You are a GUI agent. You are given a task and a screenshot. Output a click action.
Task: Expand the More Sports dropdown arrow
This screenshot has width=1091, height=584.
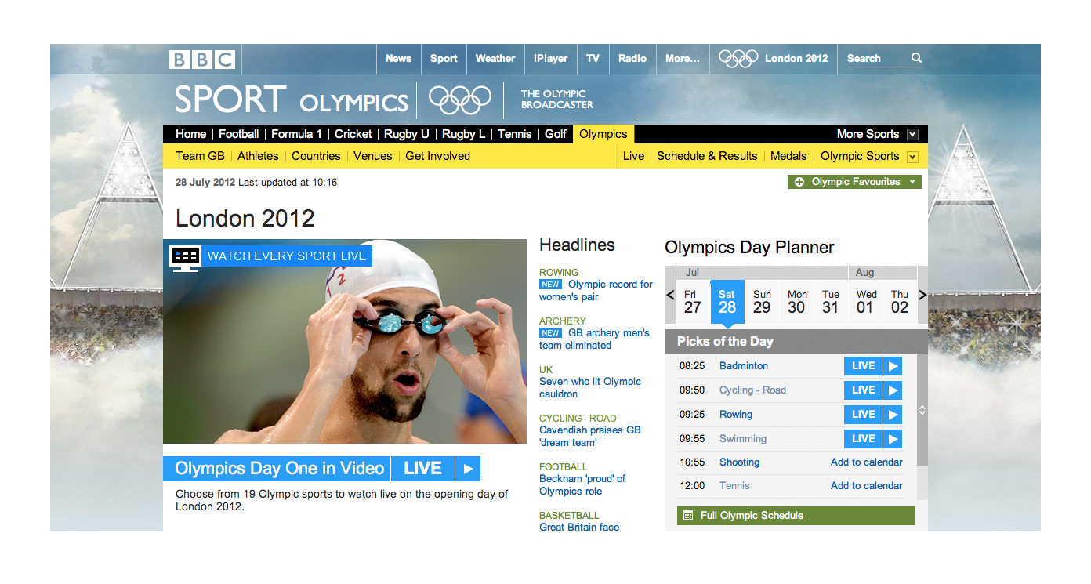click(912, 135)
